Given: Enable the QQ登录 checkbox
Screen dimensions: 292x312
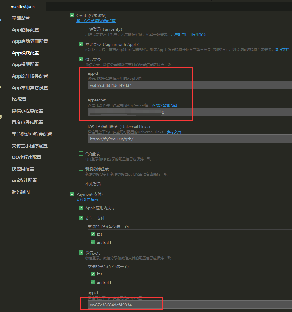Looking at the screenshot, I should 81,153.
